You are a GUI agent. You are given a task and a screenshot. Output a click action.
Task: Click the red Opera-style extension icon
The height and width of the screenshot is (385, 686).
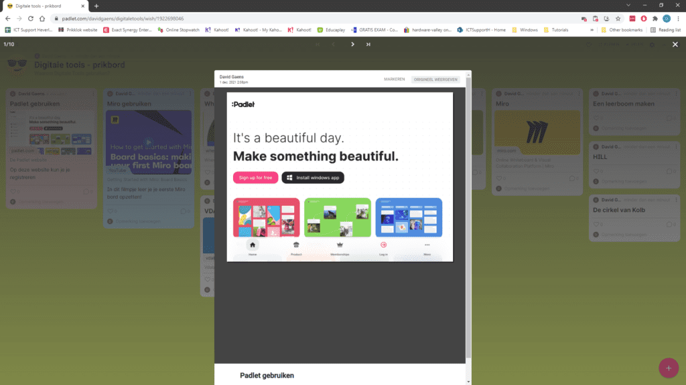tap(644, 19)
